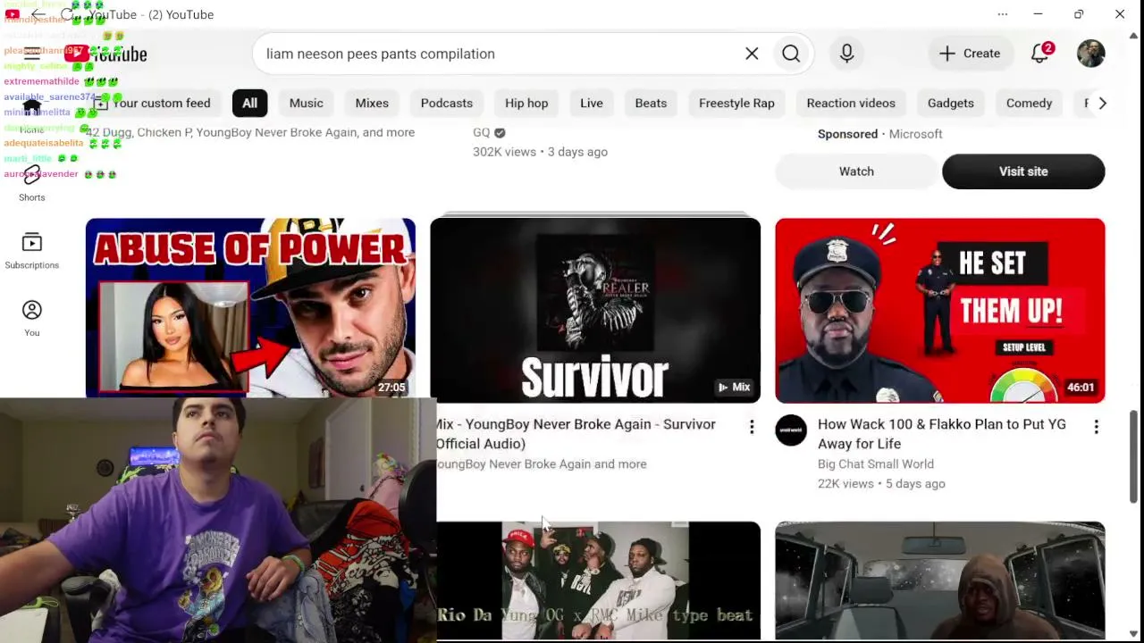Open the window's three-dot menu in the title bar

point(1003,14)
